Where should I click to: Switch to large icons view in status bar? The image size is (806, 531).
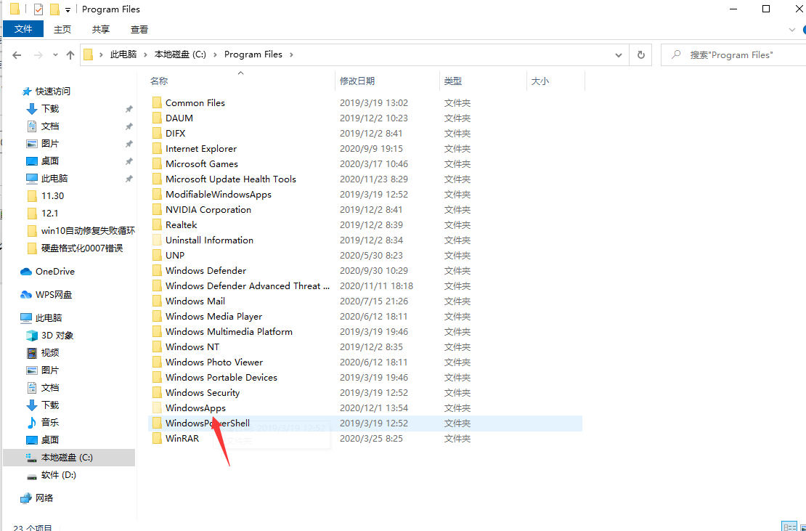pos(802,526)
